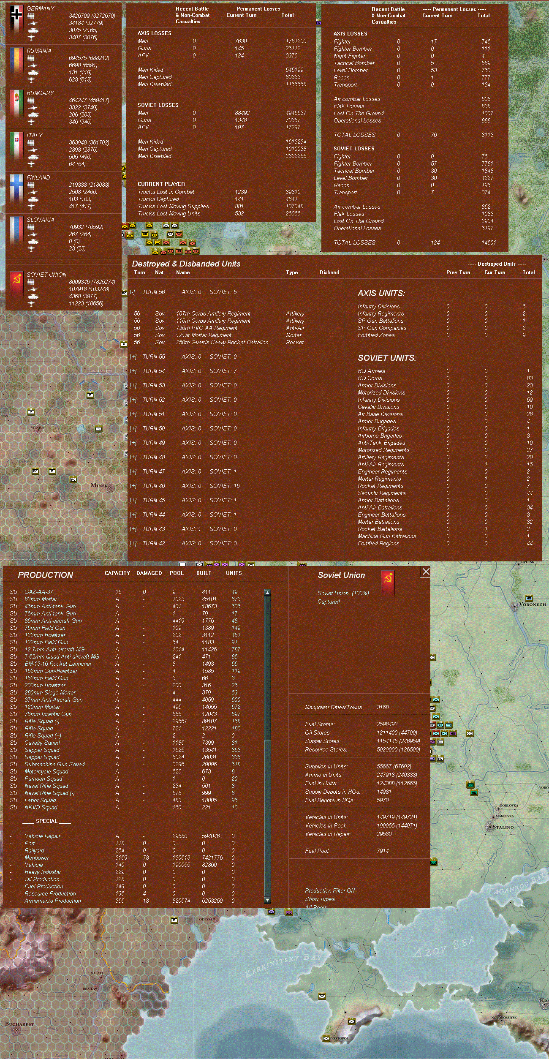Click the DAMAGED column header
This screenshot has width=549, height=1059.
pyautogui.click(x=149, y=573)
